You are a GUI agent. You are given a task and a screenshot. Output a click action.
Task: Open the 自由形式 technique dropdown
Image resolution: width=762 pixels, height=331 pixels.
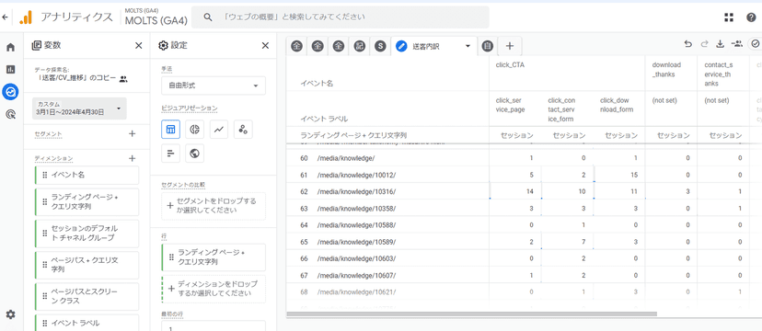(x=214, y=86)
